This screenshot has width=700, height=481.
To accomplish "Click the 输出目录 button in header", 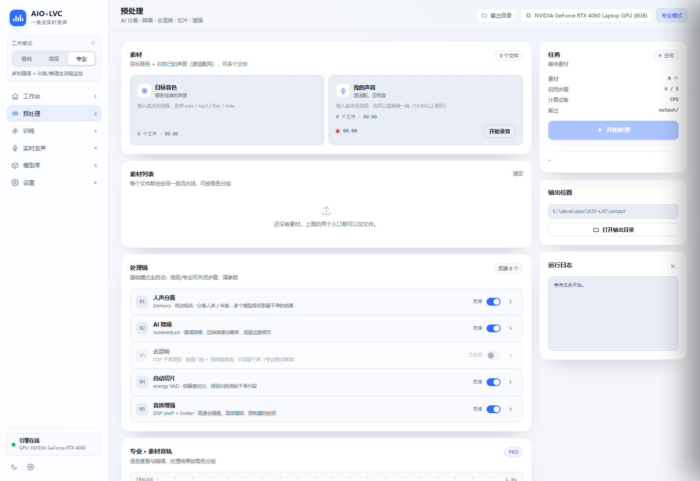I will [x=497, y=15].
